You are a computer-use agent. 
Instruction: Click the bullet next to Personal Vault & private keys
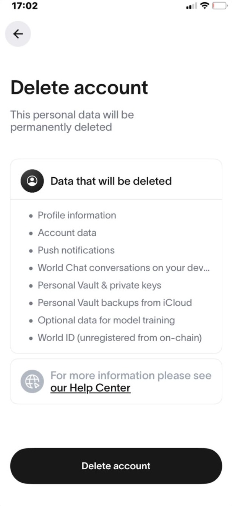point(31,285)
